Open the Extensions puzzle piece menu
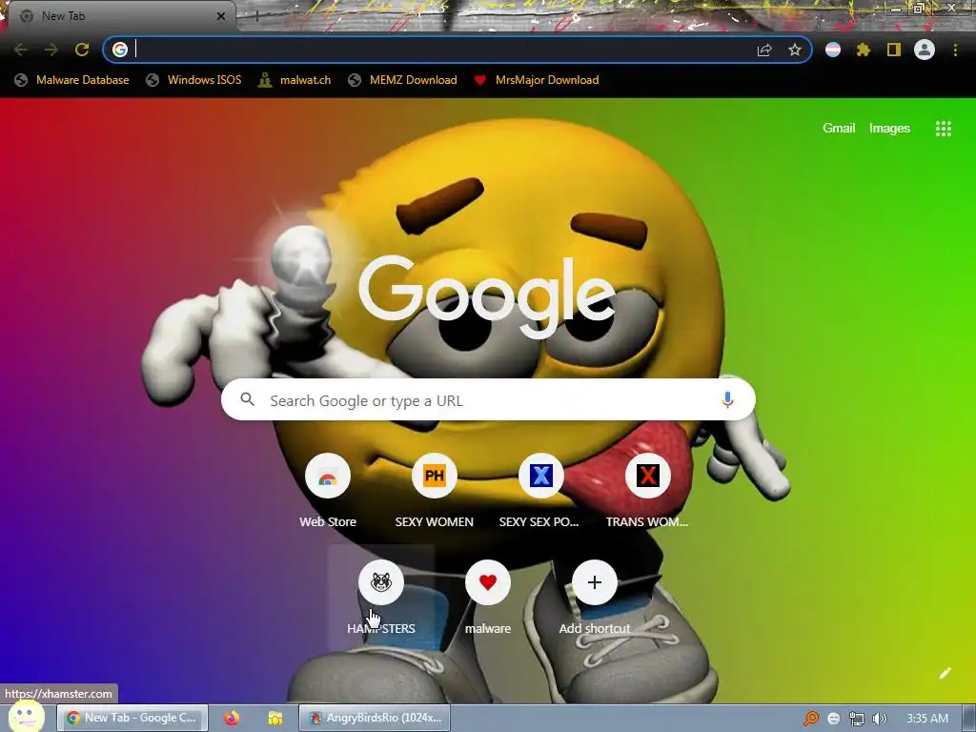Screen dimensions: 976x732 pyautogui.click(x=864, y=50)
